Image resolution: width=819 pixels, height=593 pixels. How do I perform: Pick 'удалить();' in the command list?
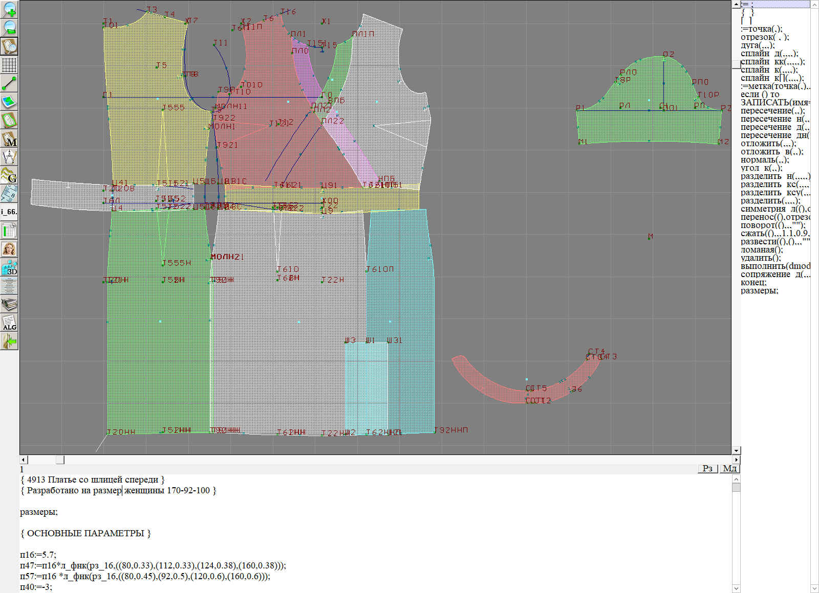(x=761, y=258)
